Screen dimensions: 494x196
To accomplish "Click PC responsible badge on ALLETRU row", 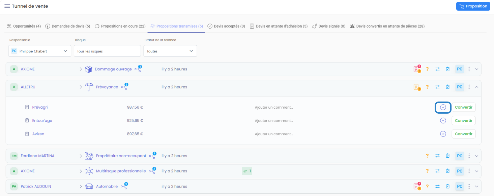I will coord(460,87).
